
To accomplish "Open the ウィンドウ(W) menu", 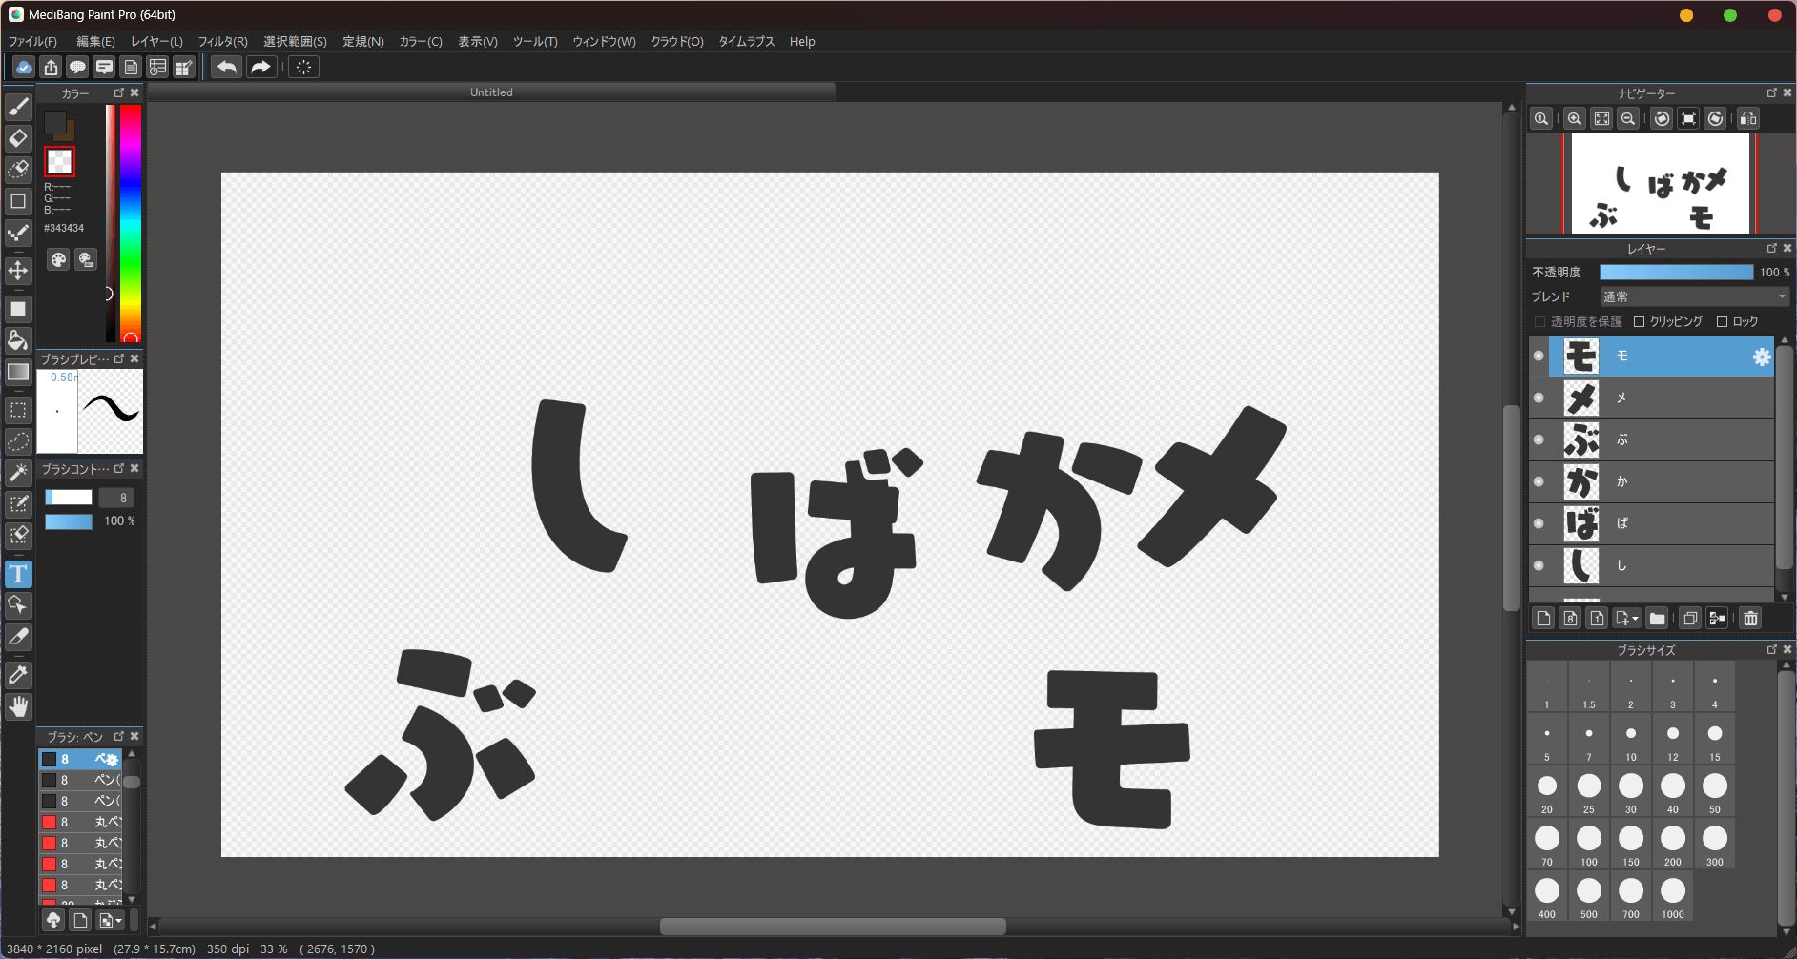I will click(603, 41).
